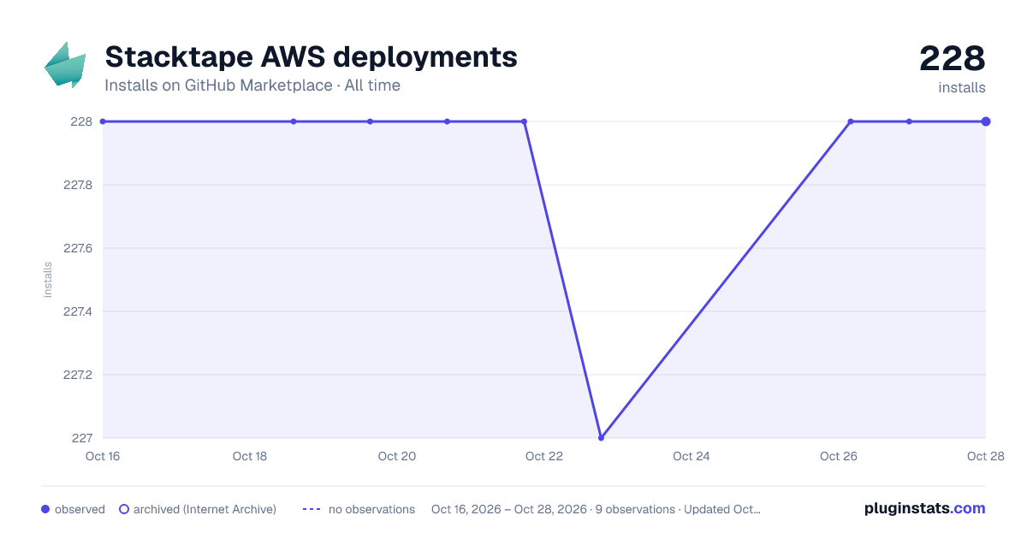
Task: Click the hollow 'archived' legend circle
Action: pyautogui.click(x=124, y=509)
